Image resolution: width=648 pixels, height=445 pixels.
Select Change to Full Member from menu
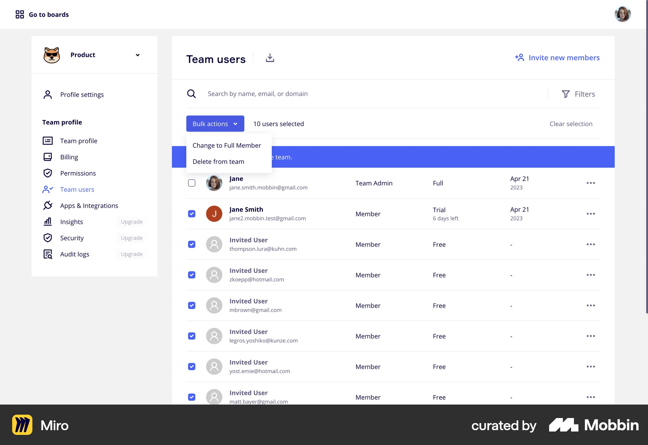pyautogui.click(x=226, y=145)
